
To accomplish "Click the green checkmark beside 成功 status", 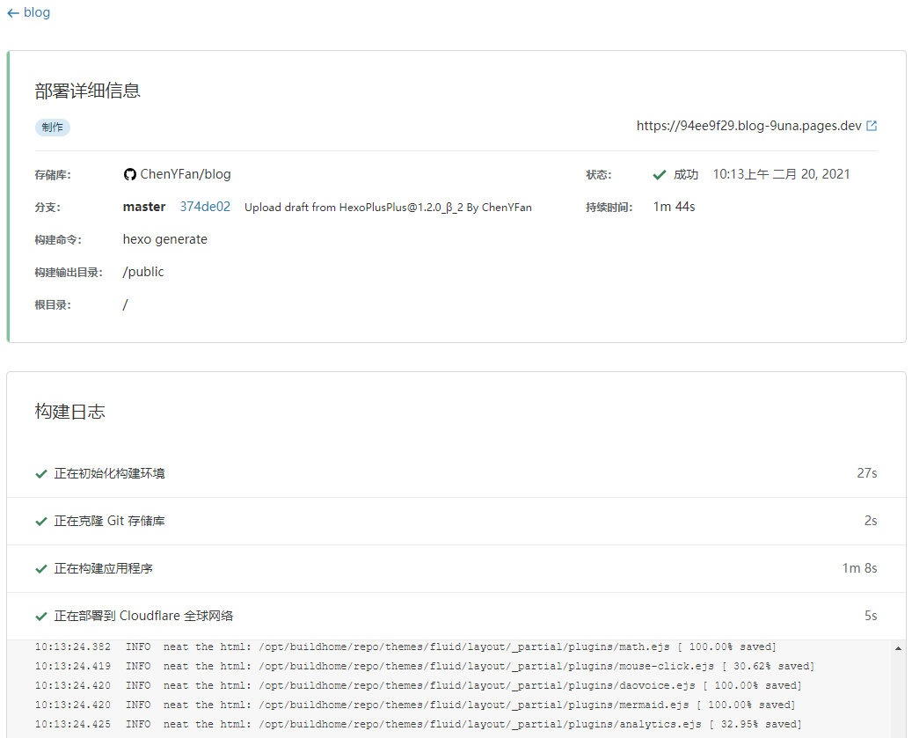I will click(659, 174).
